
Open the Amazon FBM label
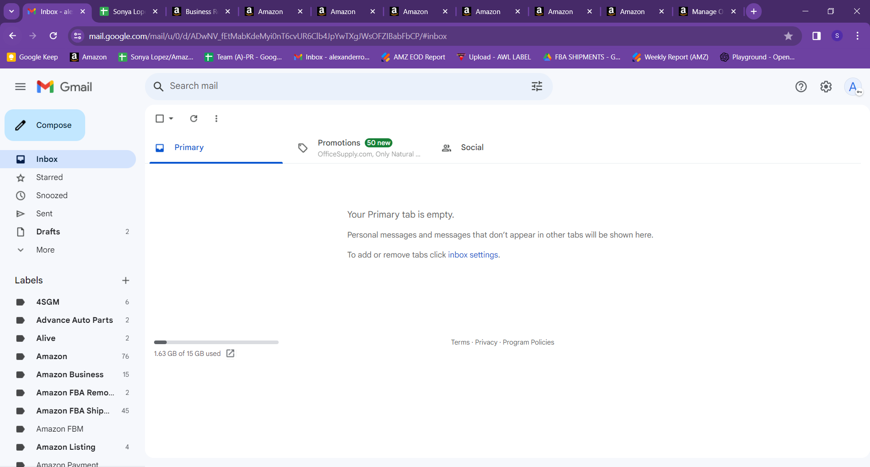(68, 429)
